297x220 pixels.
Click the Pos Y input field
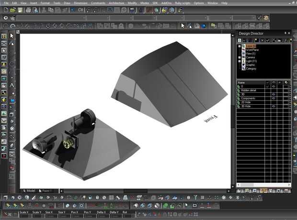click(x=90, y=216)
